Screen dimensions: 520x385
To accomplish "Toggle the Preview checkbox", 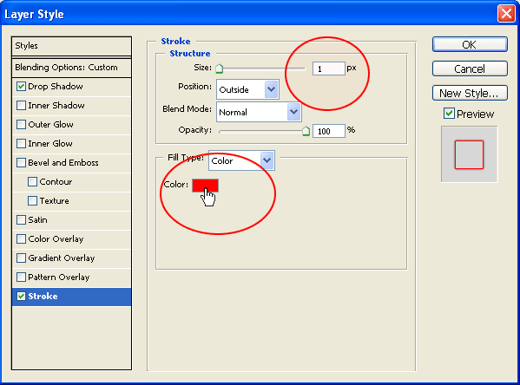I will [x=449, y=114].
